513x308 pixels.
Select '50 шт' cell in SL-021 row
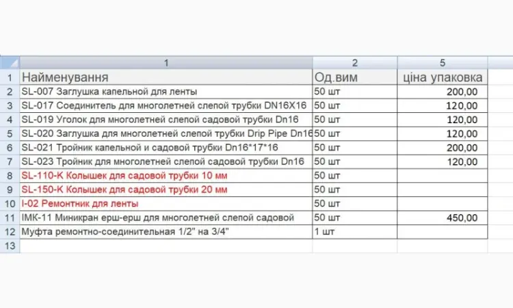point(355,148)
